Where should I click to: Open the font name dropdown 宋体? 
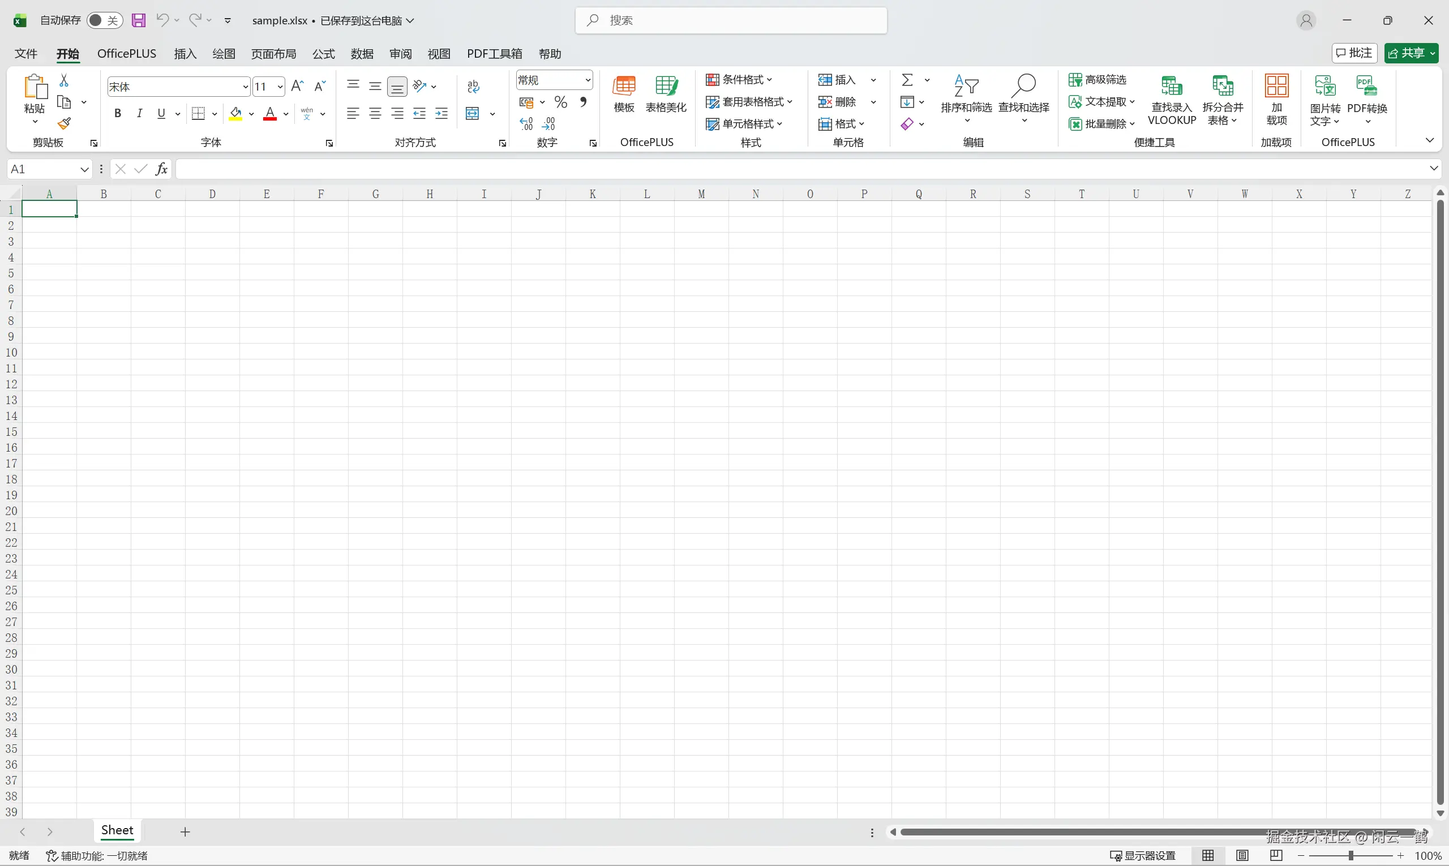(x=245, y=87)
